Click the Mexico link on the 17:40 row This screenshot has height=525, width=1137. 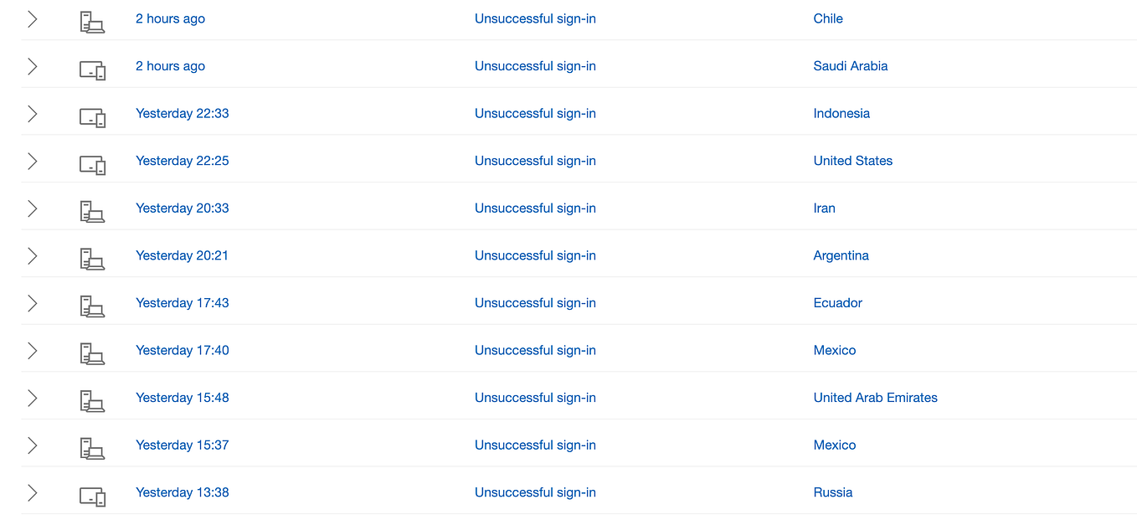point(834,350)
